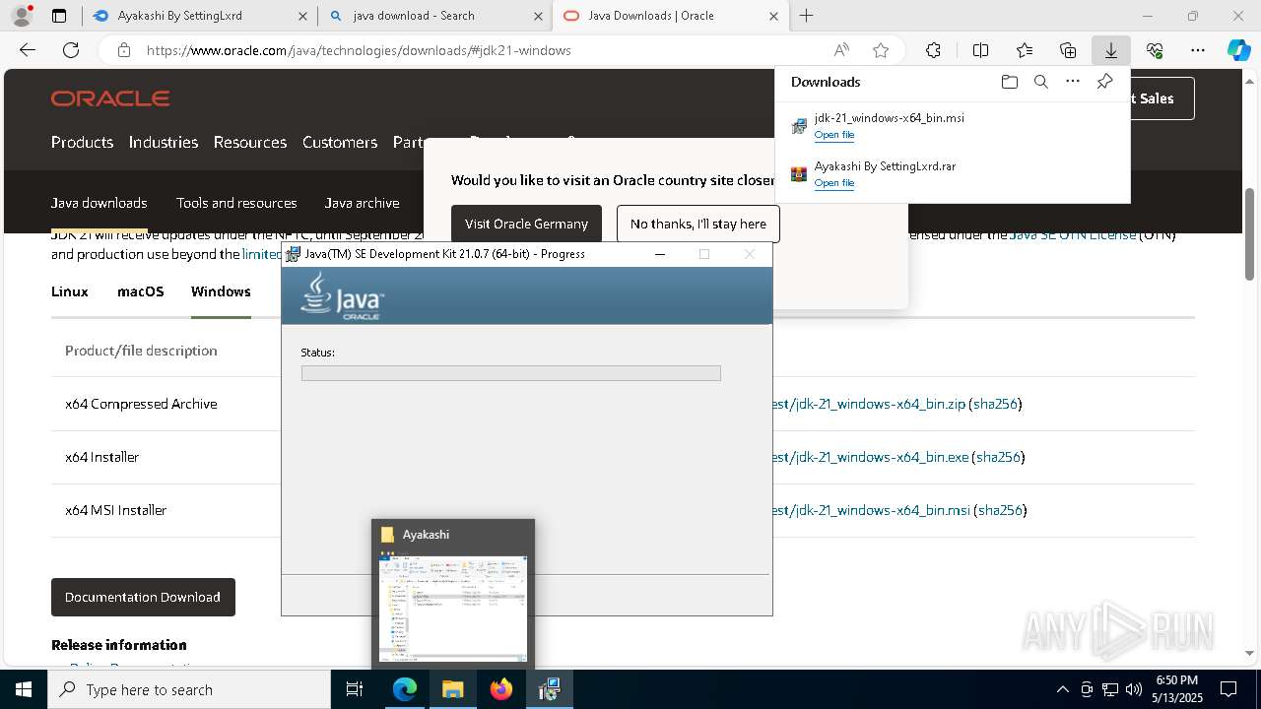Open Resources menu
Viewport: 1261px width, 709px height.
tap(250, 142)
